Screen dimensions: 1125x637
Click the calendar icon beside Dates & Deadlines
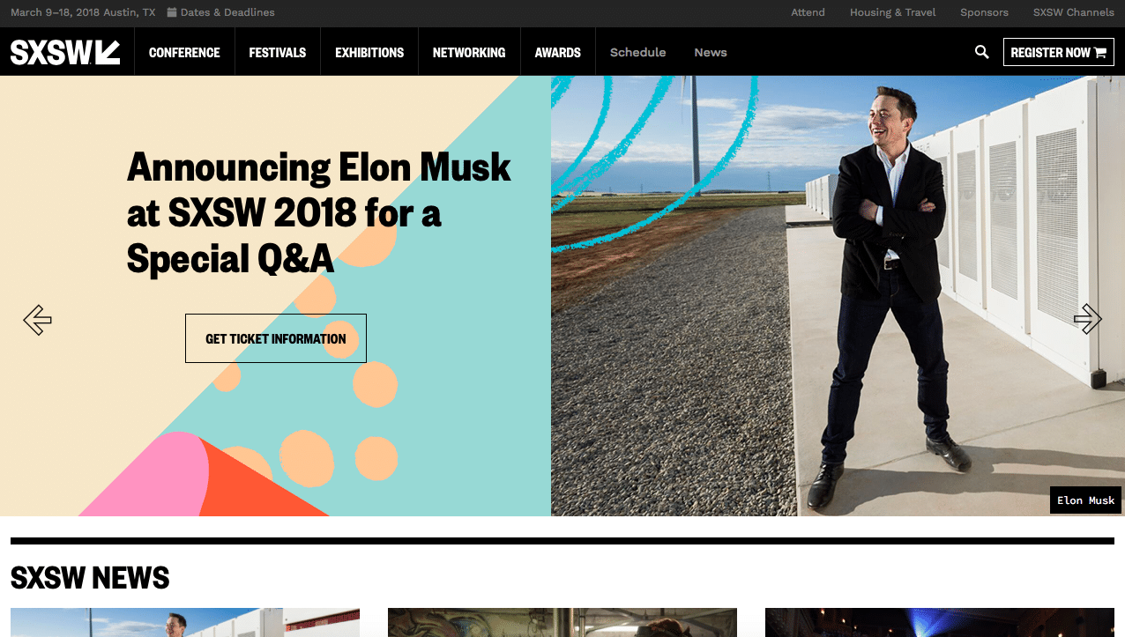click(171, 12)
